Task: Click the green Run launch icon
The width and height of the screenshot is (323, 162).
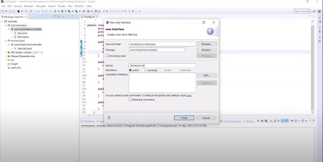Action: pos(62,11)
